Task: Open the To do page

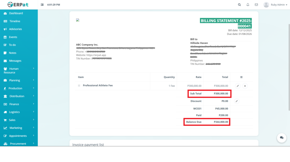Action: (x=12, y=45)
